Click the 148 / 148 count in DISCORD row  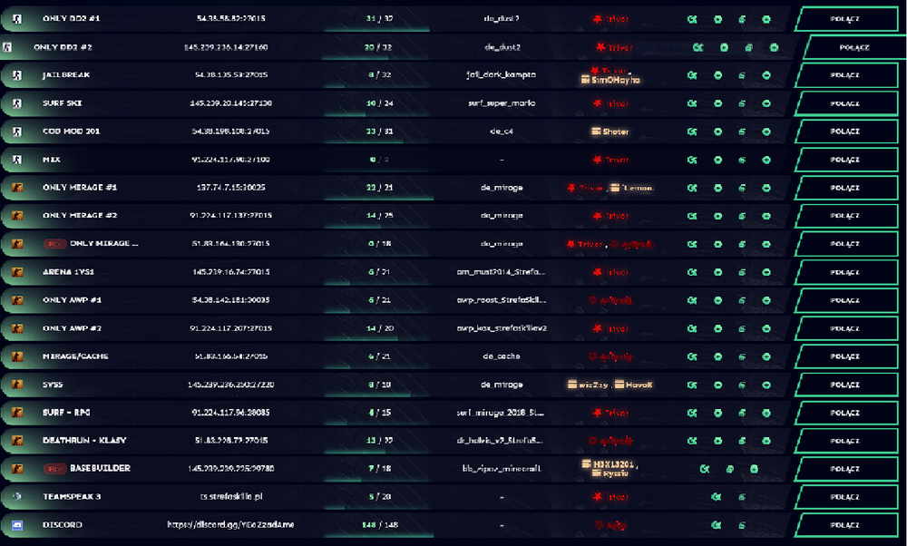coord(380,524)
